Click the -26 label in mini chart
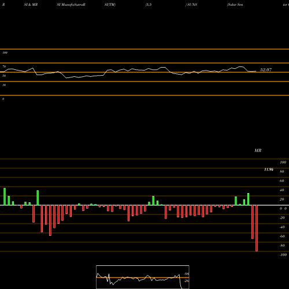This screenshot has height=289, width=289. pos(186,281)
